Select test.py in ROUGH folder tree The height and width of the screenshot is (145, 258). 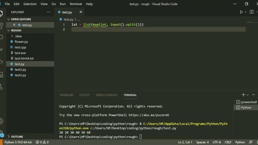pos(30,64)
